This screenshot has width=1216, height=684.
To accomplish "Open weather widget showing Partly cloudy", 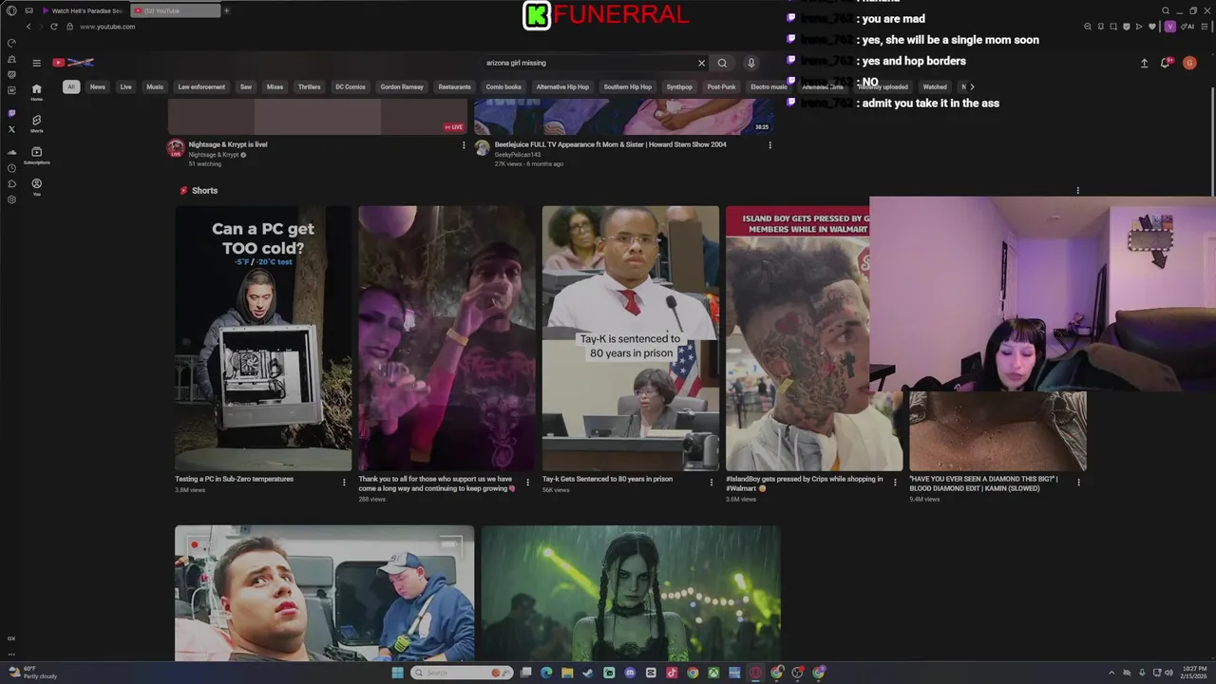I will 32,673.
